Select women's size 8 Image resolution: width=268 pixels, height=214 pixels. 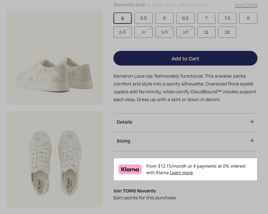(x=248, y=18)
